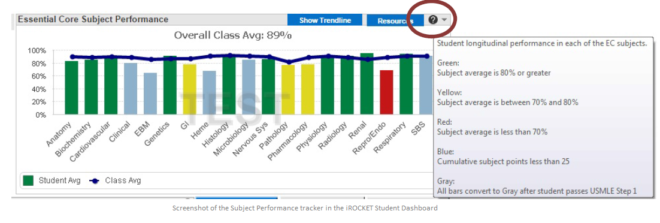Click the 'Gray:' tooltip heading
Viewport: 660px width, 223px height.
(446, 181)
